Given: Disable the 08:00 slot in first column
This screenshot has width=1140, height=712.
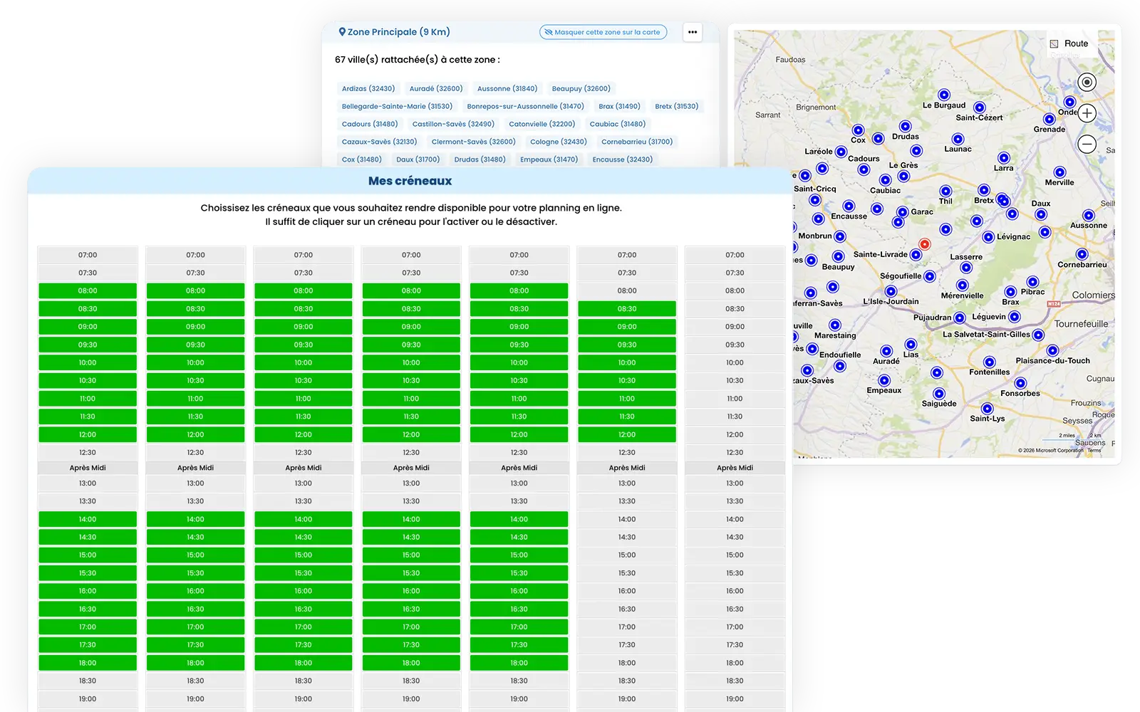Looking at the screenshot, I should click(x=88, y=291).
